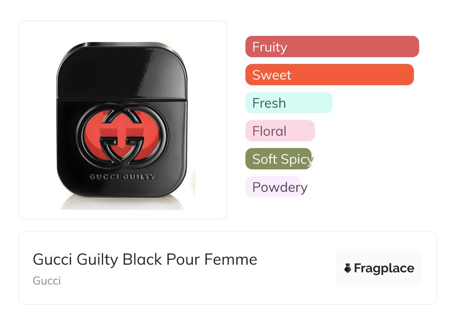The image size is (455, 323).
Task: Click the bottle reflection under the perfume
Action: (x=122, y=203)
